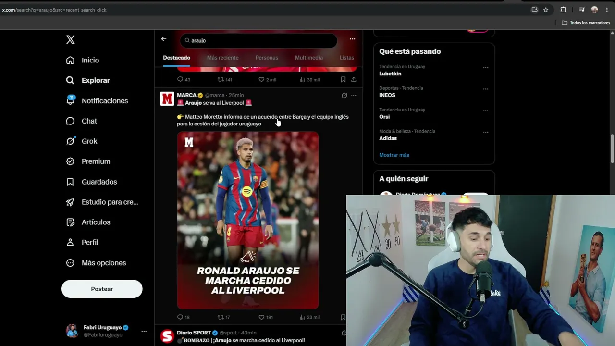The image size is (615, 346).
Task: Open the Lubetkin trending topic
Action: point(390,74)
